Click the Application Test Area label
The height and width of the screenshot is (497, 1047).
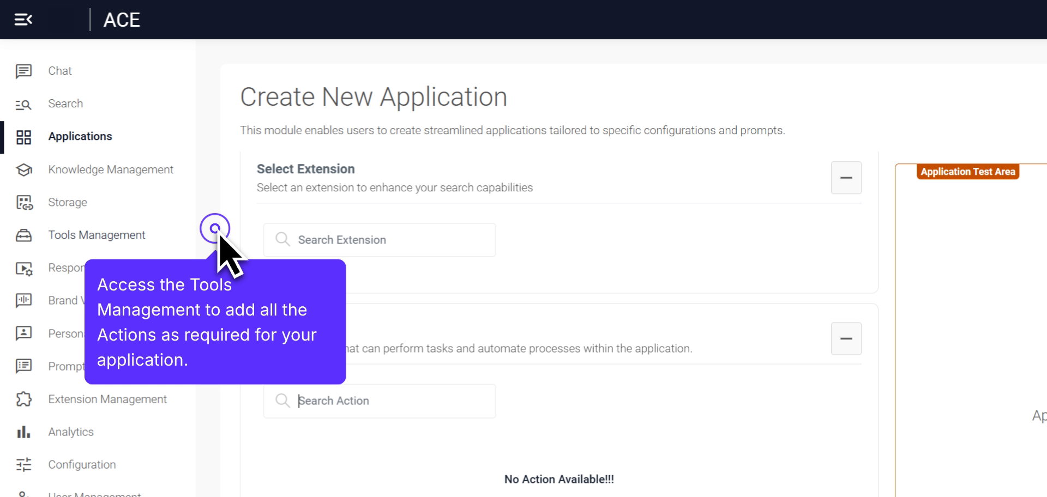(x=967, y=171)
